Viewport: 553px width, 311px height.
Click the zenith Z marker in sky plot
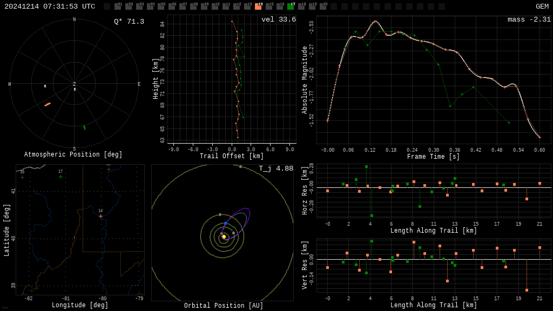pos(75,84)
